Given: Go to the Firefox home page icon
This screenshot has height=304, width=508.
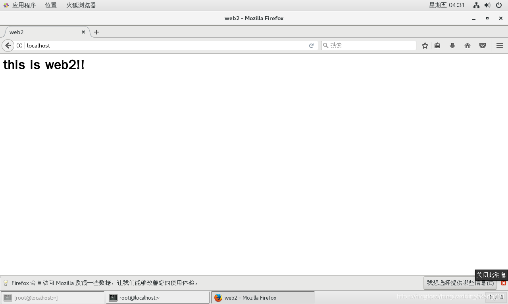Looking at the screenshot, I should click(x=468, y=46).
